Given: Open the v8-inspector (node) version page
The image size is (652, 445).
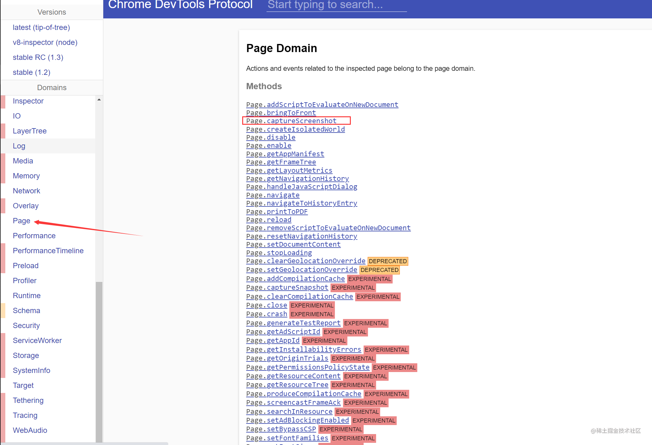Looking at the screenshot, I should (45, 42).
